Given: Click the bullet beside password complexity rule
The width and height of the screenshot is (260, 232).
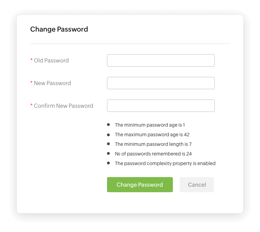Looking at the screenshot, I should pos(108,163).
